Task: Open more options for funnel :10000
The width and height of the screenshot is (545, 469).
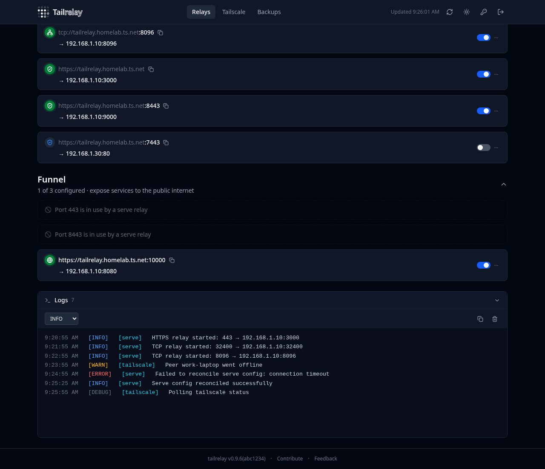Action: click(x=496, y=265)
